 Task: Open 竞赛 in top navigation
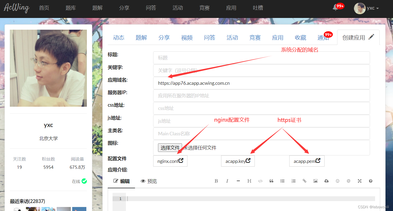pos(205,8)
